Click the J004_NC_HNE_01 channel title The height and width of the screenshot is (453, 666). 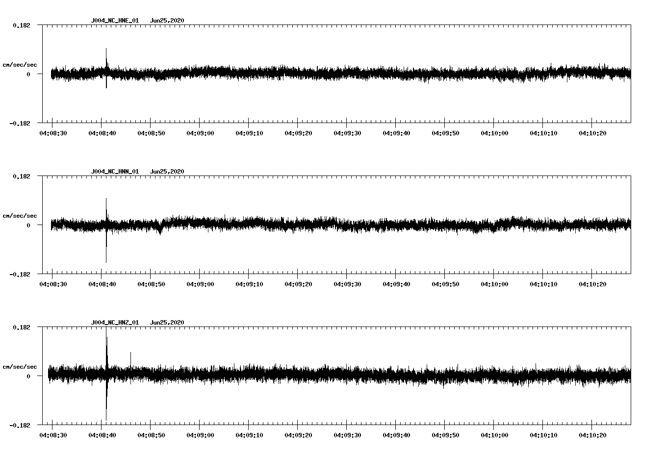click(115, 21)
